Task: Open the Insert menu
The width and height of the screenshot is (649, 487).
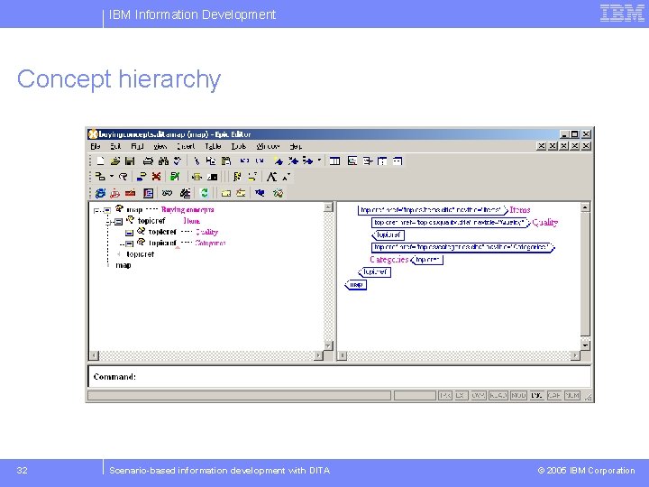Action: (186, 146)
